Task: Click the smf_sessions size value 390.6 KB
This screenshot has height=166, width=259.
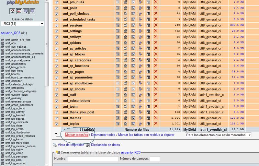Action: (237, 25)
